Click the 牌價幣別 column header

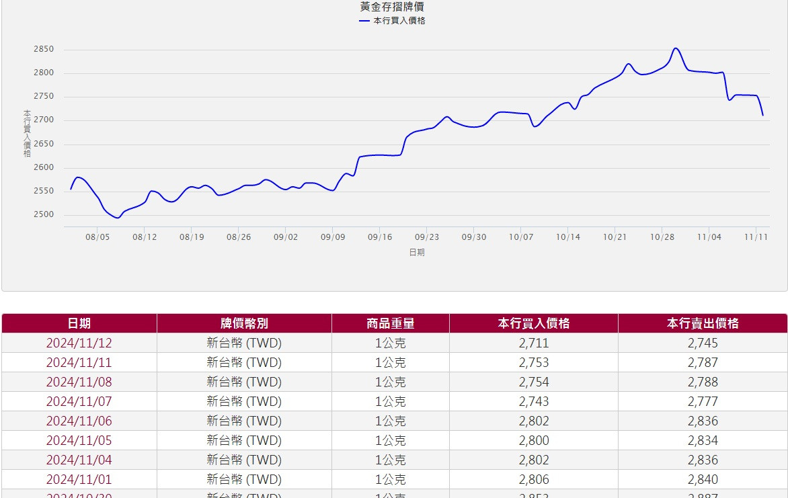(244, 323)
